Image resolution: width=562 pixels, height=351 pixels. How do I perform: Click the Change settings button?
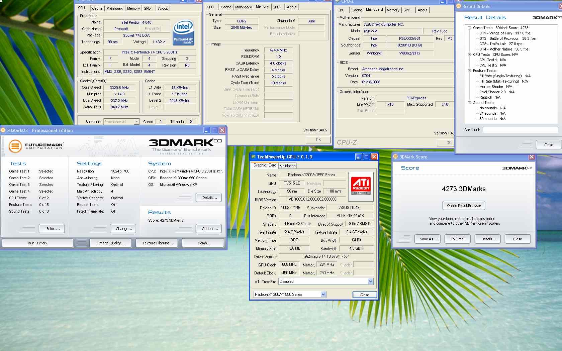tap(124, 229)
